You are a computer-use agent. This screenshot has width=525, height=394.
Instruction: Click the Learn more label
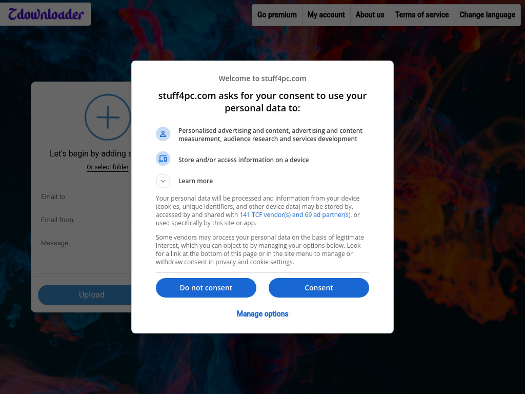[195, 181]
